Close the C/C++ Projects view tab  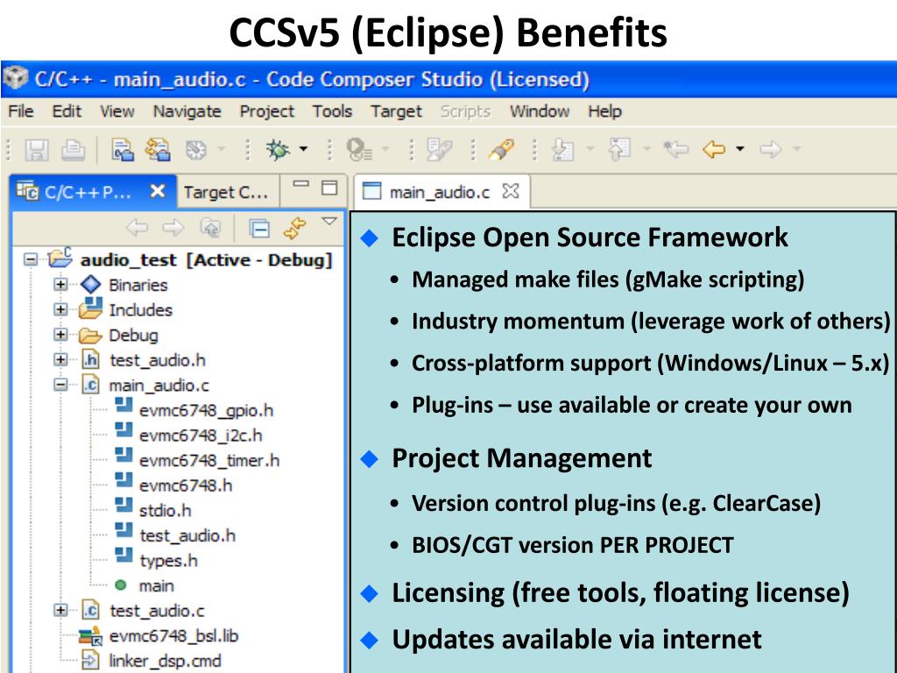point(158,191)
